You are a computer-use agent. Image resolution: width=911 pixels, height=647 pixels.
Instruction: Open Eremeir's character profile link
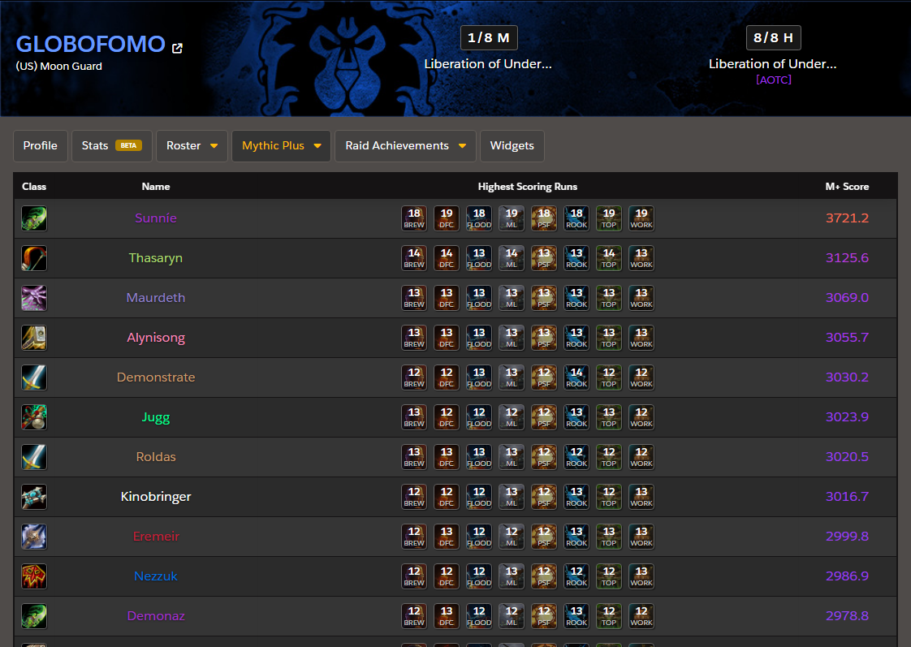point(156,537)
